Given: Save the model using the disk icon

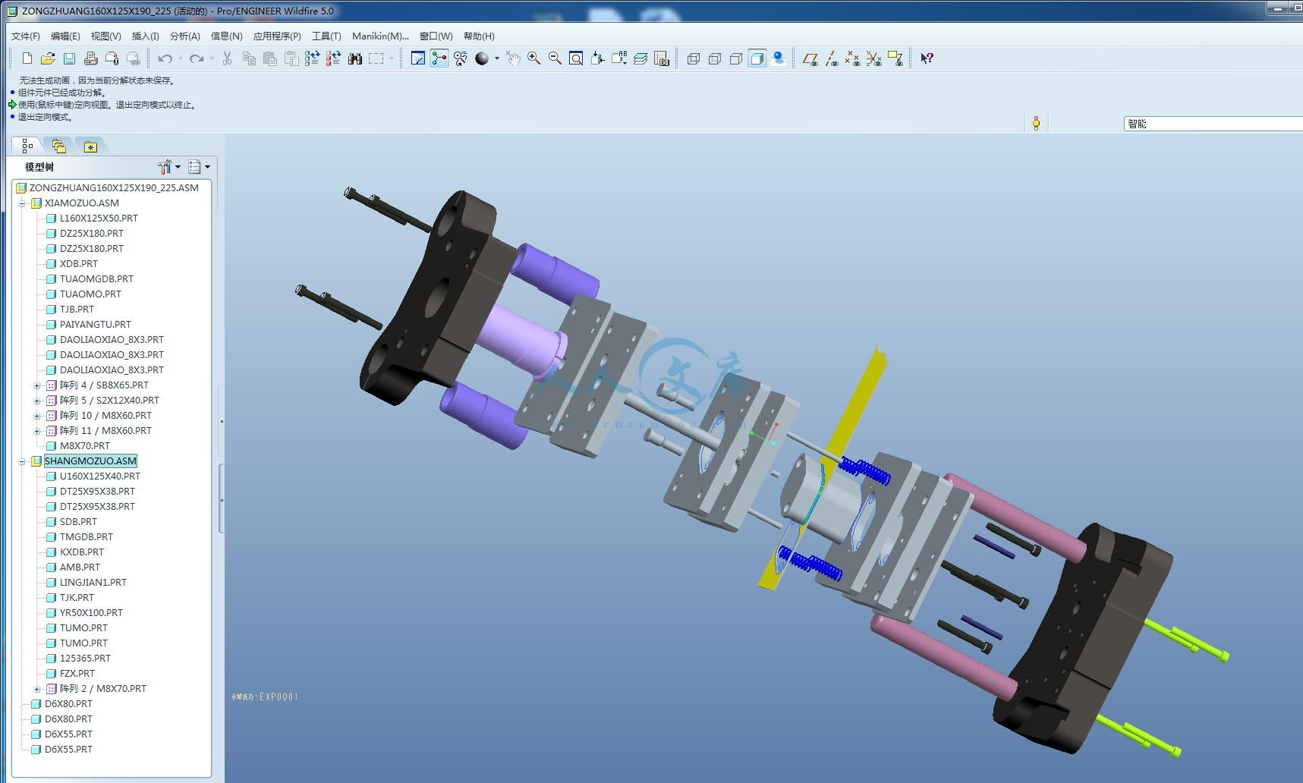Looking at the screenshot, I should click(69, 58).
